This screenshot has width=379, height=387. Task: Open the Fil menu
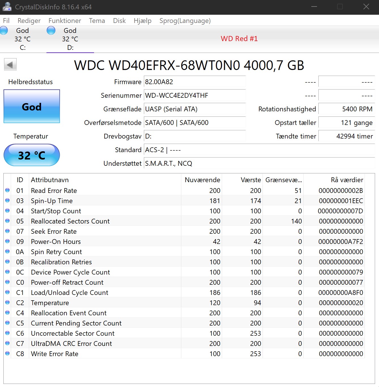pyautogui.click(x=6, y=21)
